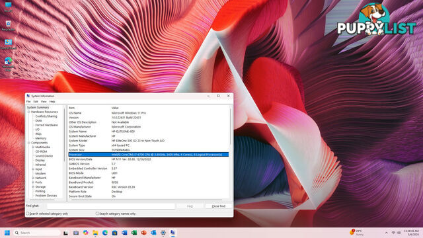Open the This PC desktop icon

click(x=9, y=7)
